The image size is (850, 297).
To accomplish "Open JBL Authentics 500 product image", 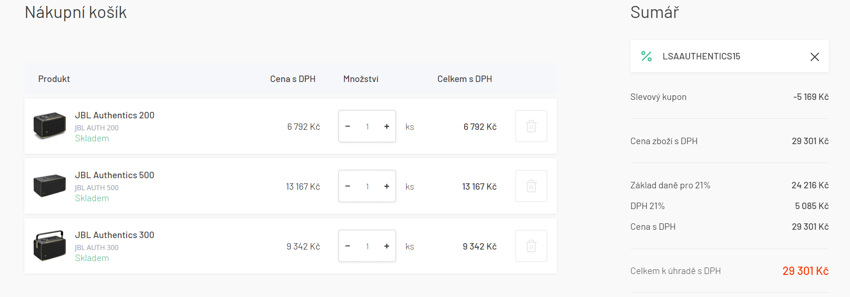I will click(x=50, y=186).
